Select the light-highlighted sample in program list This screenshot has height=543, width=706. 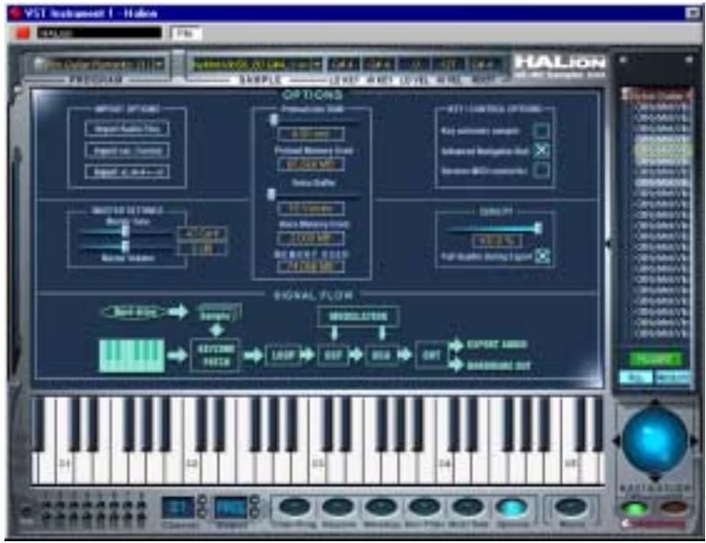point(664,150)
